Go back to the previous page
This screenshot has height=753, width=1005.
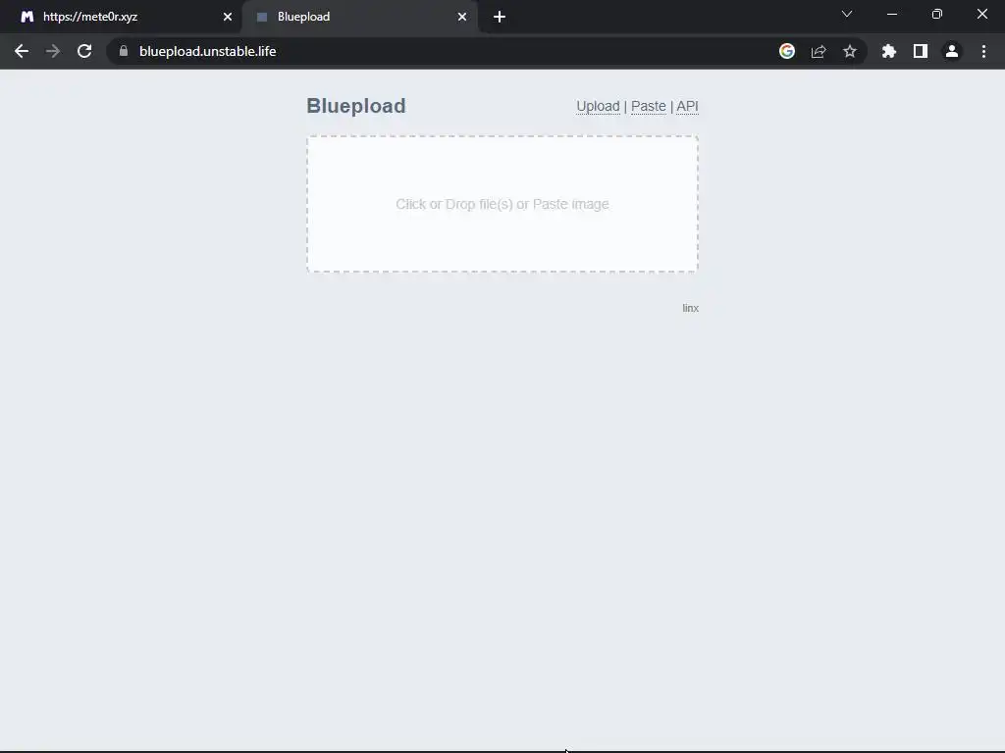22,51
